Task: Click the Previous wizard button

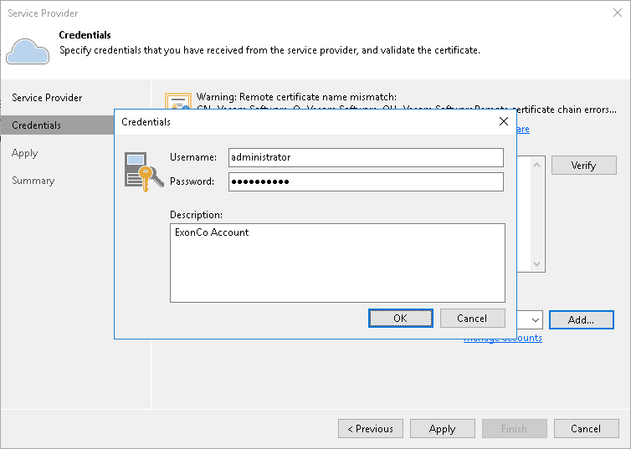Action: pyautogui.click(x=370, y=429)
